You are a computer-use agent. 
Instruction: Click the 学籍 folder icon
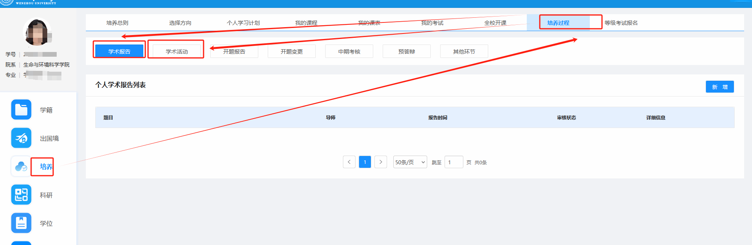point(21,110)
